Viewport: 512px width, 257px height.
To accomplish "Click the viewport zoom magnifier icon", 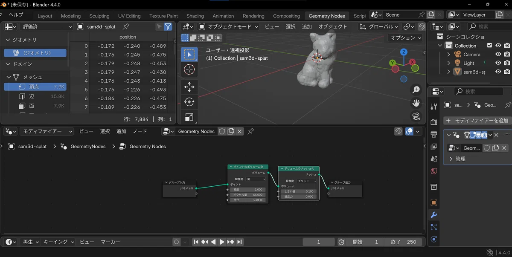I will 416,90.
